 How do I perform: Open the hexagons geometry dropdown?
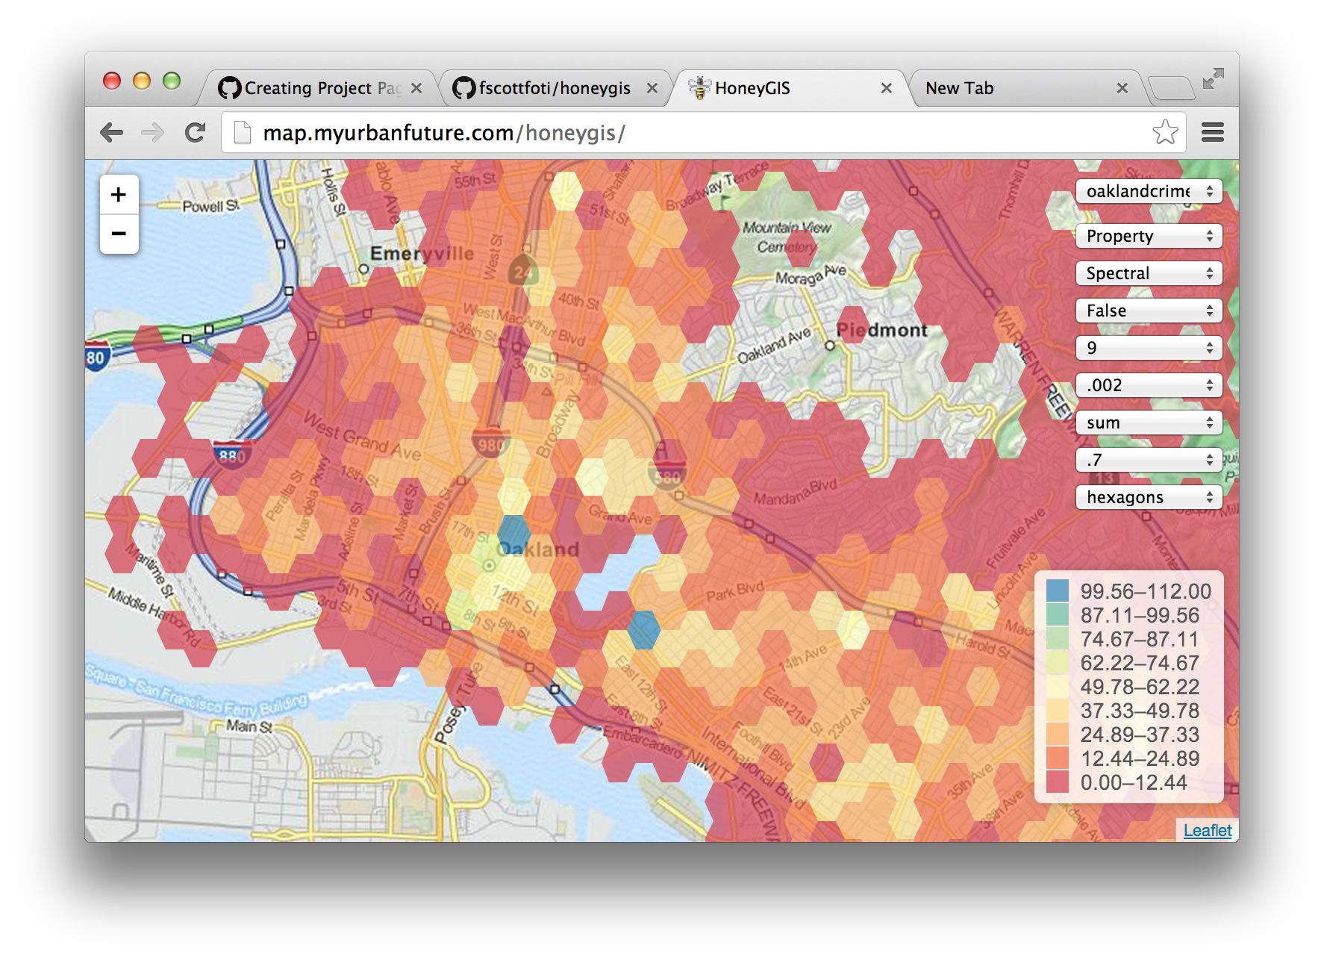pos(1148,497)
